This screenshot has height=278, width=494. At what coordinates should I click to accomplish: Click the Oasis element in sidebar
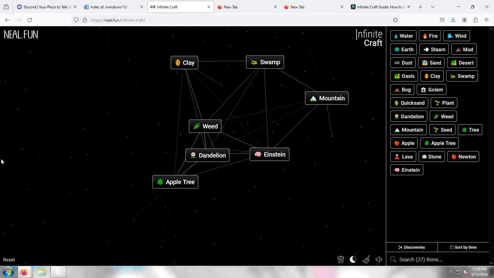tap(404, 76)
